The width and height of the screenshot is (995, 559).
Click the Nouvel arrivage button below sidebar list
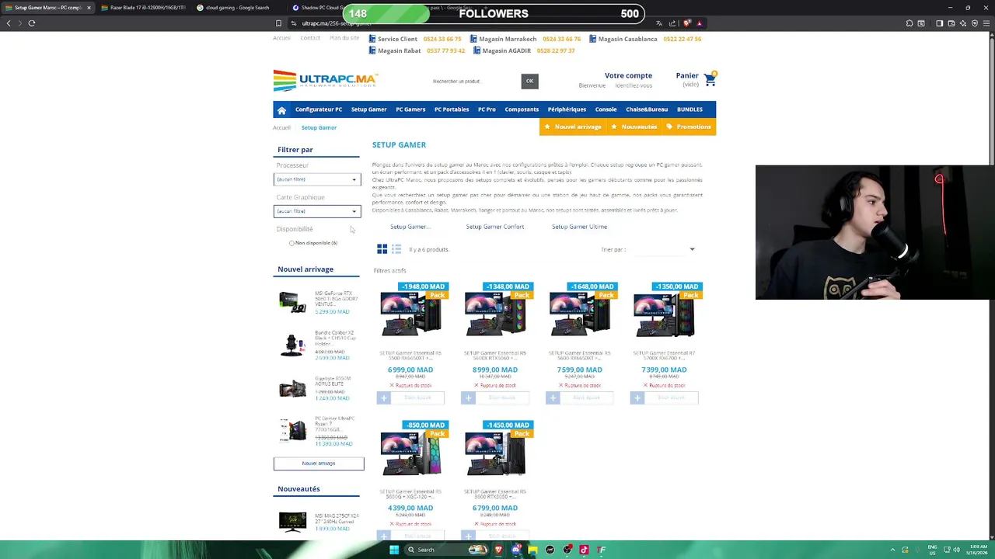[x=319, y=464]
